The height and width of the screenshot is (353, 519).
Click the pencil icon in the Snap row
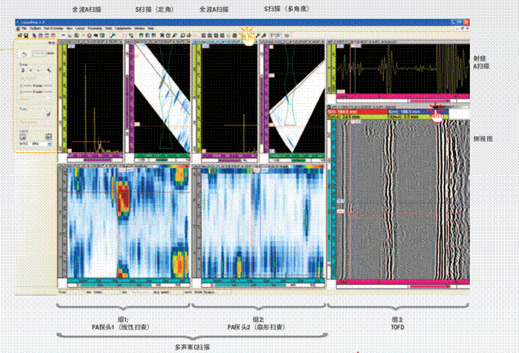coord(49,70)
